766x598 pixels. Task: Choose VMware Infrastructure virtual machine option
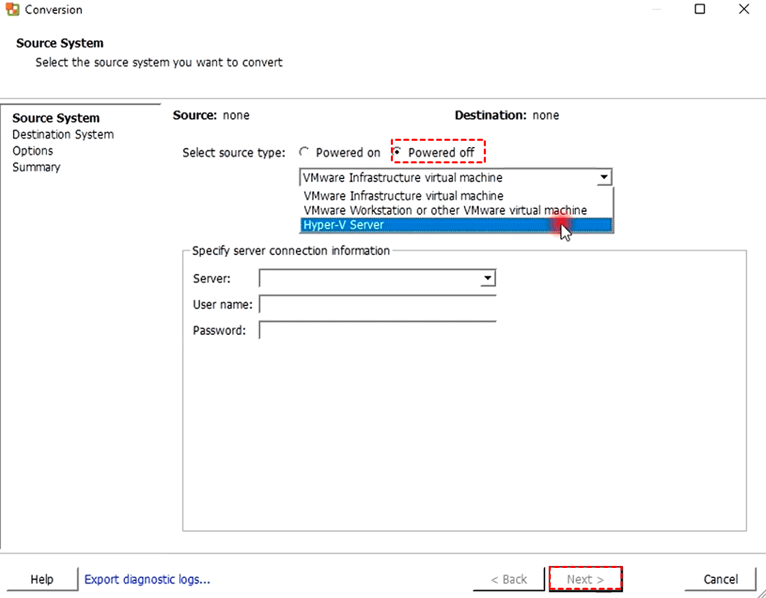click(403, 196)
